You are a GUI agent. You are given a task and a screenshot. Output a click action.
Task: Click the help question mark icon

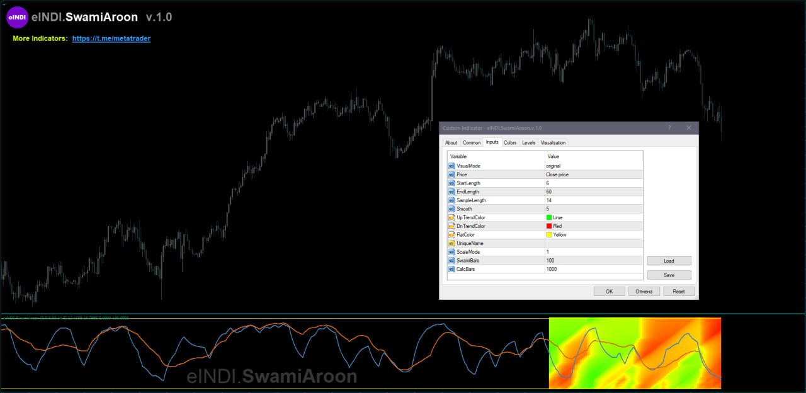pyautogui.click(x=669, y=128)
